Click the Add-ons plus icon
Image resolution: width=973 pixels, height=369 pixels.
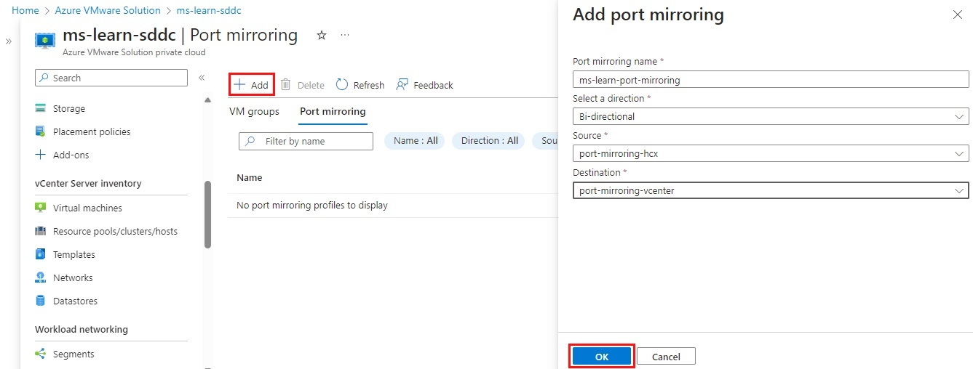[41, 155]
